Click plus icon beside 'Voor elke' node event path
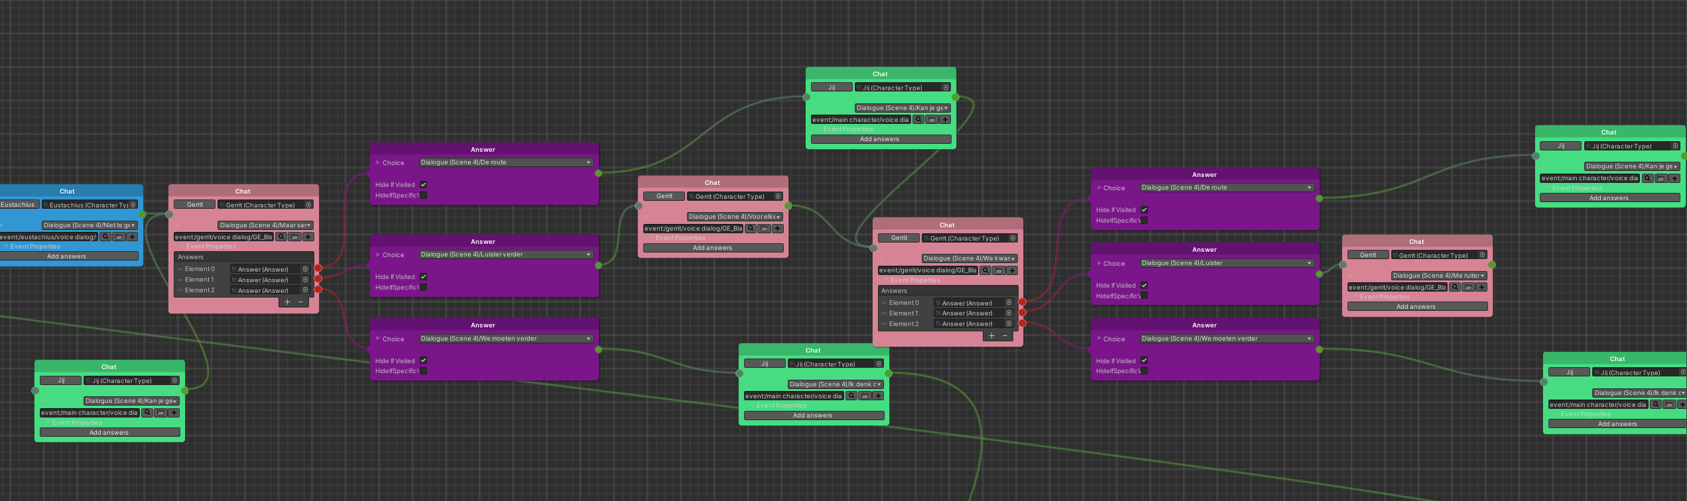The image size is (1687, 501). [777, 229]
